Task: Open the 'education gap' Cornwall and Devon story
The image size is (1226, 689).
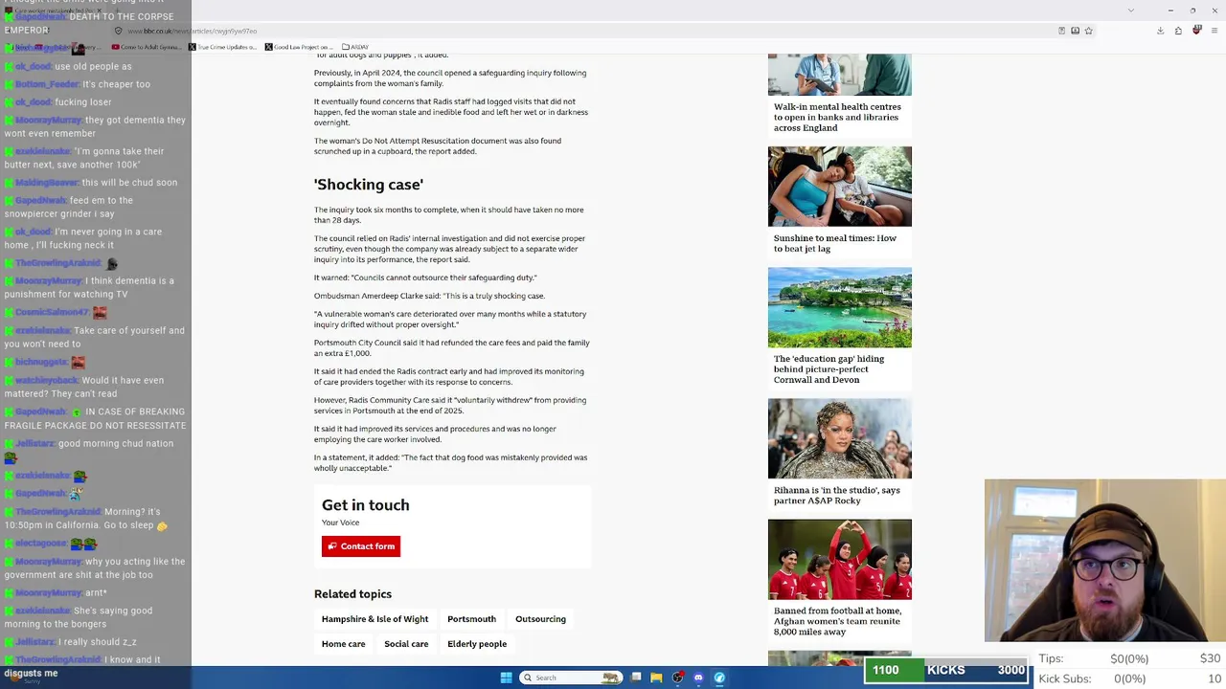Action: click(x=829, y=369)
